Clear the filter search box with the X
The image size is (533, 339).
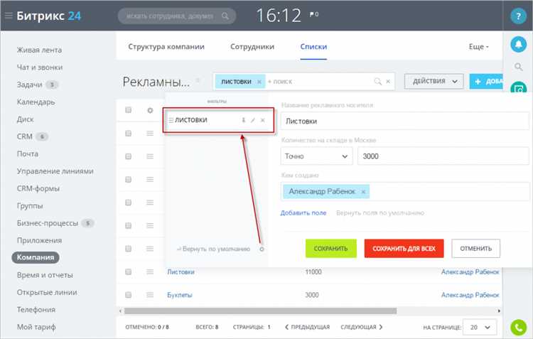click(x=388, y=81)
